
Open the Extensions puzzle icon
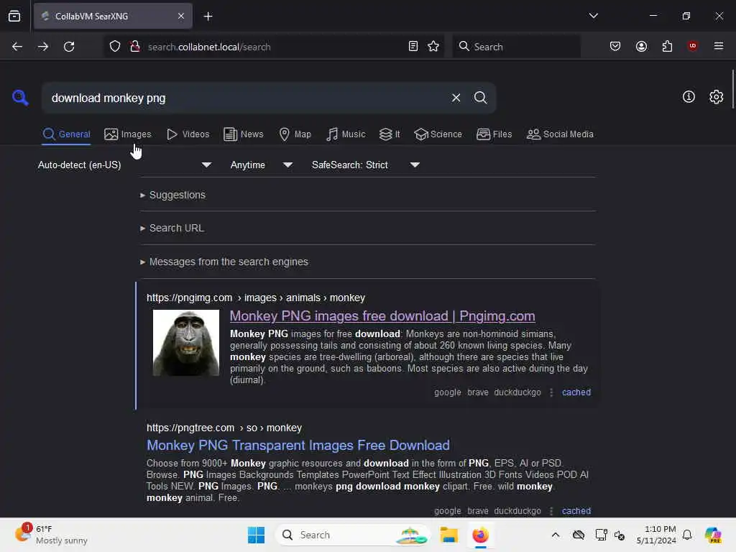(667, 47)
